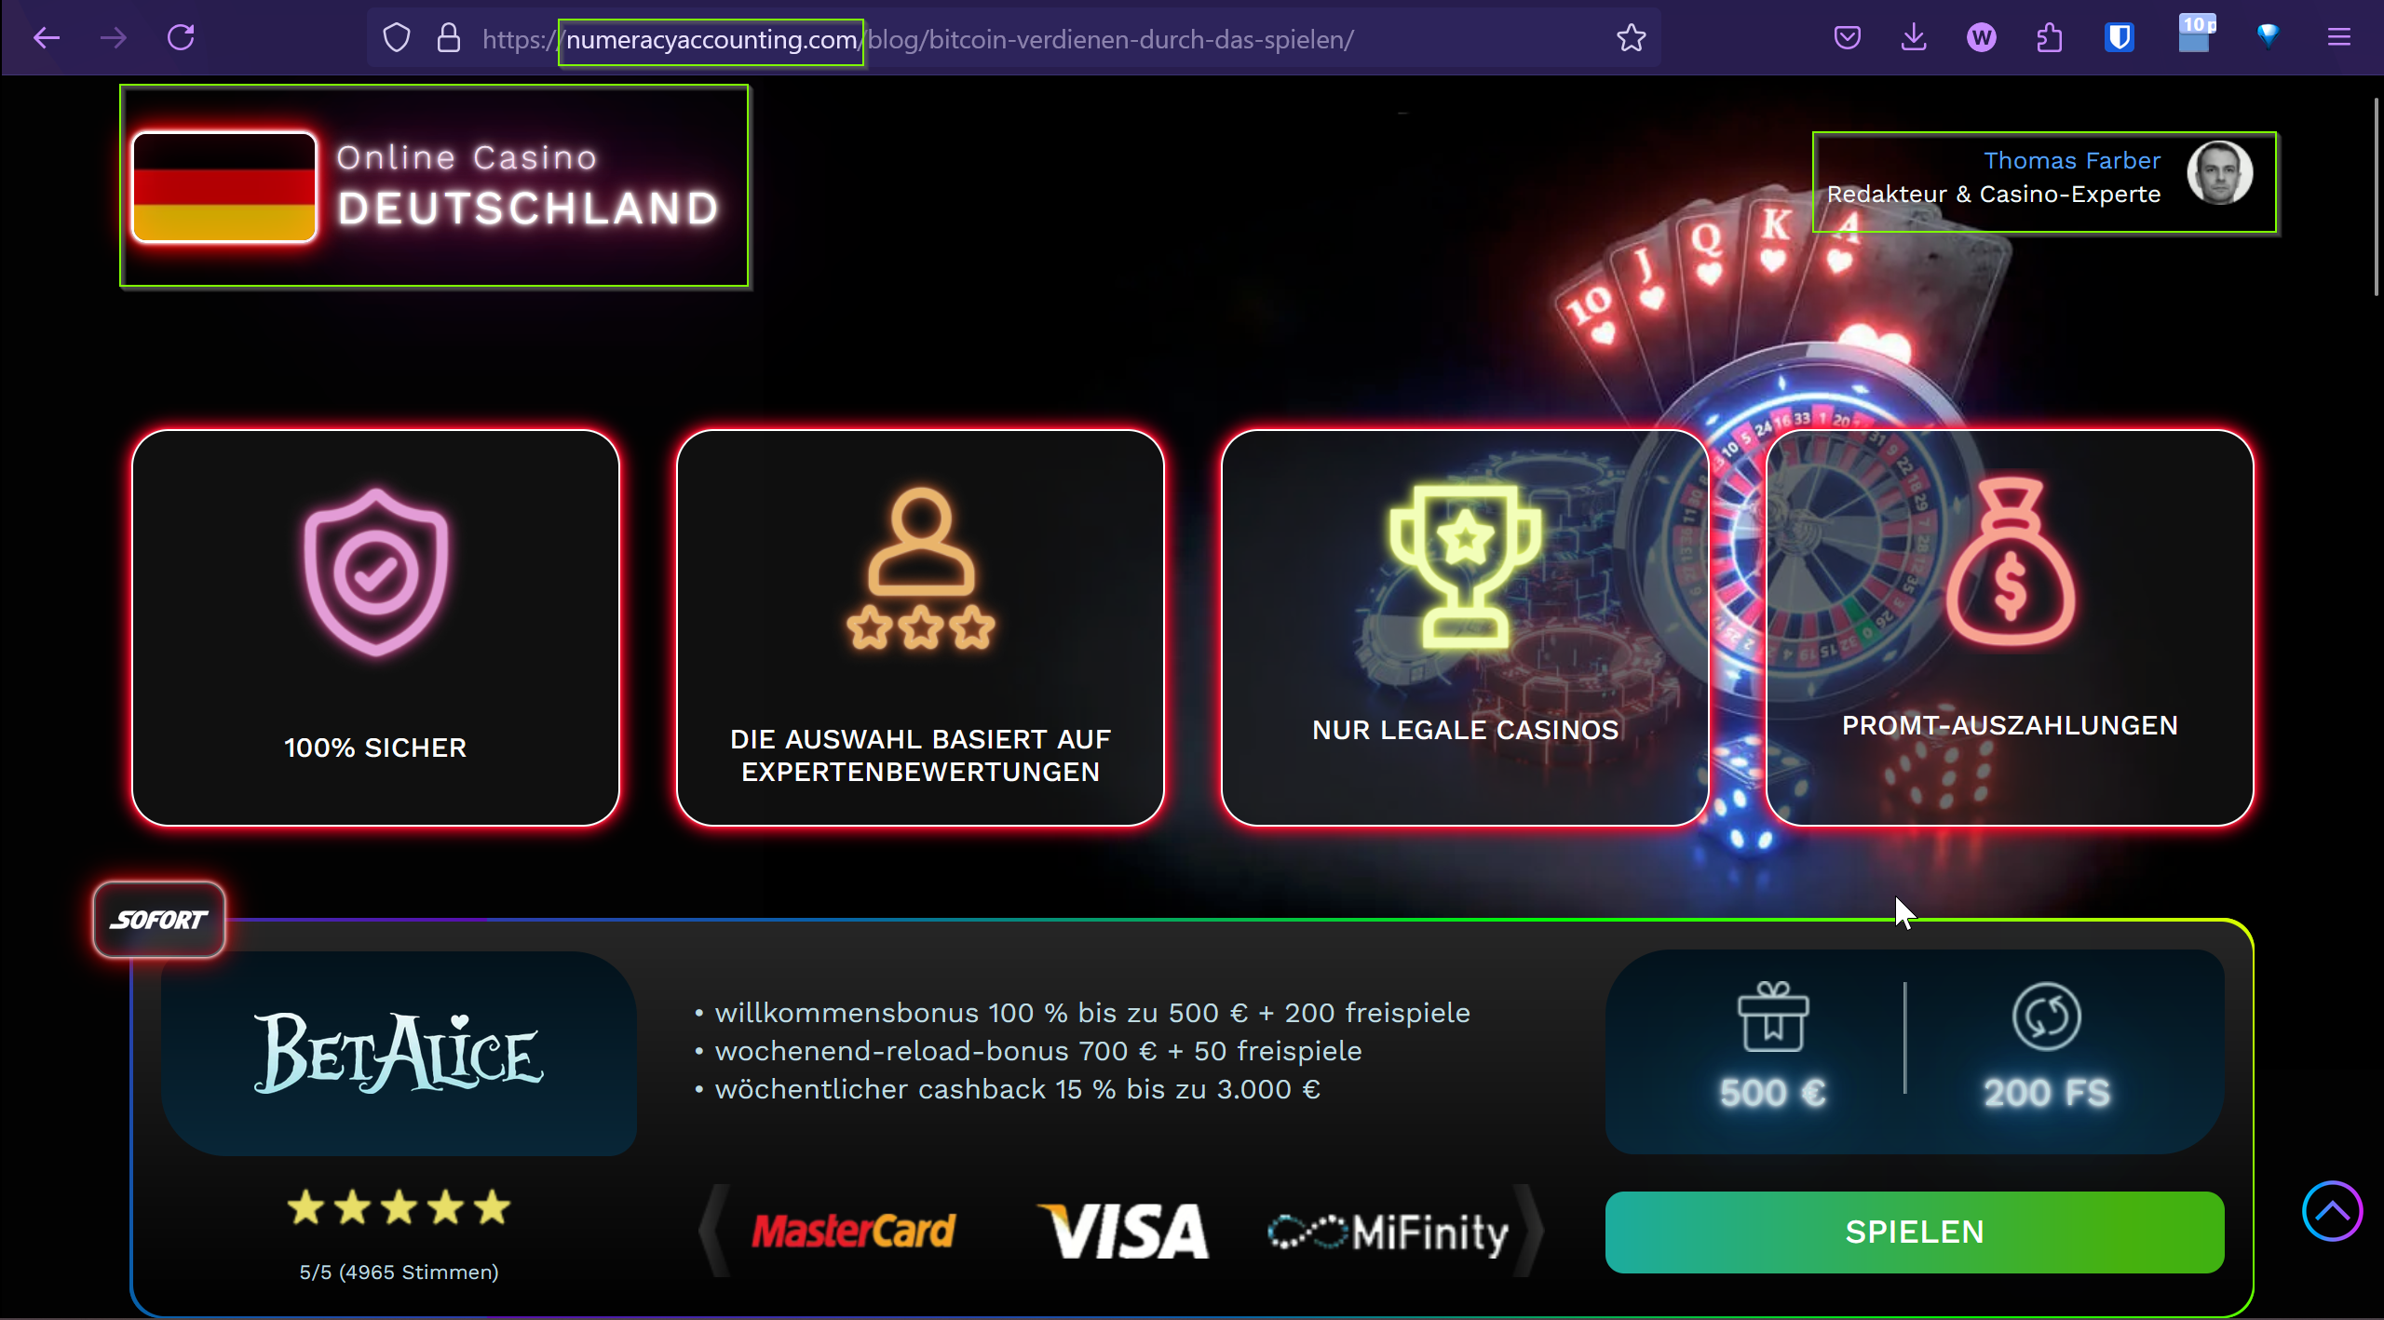Click the SPIELEN button
This screenshot has width=2384, height=1320.
pos(1915,1232)
